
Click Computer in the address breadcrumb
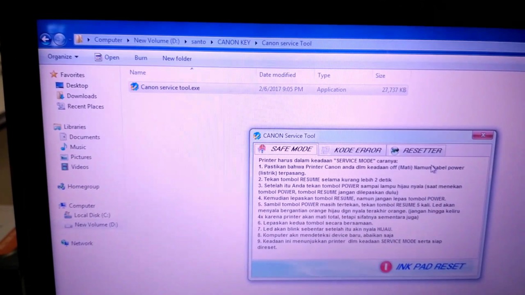(x=108, y=40)
